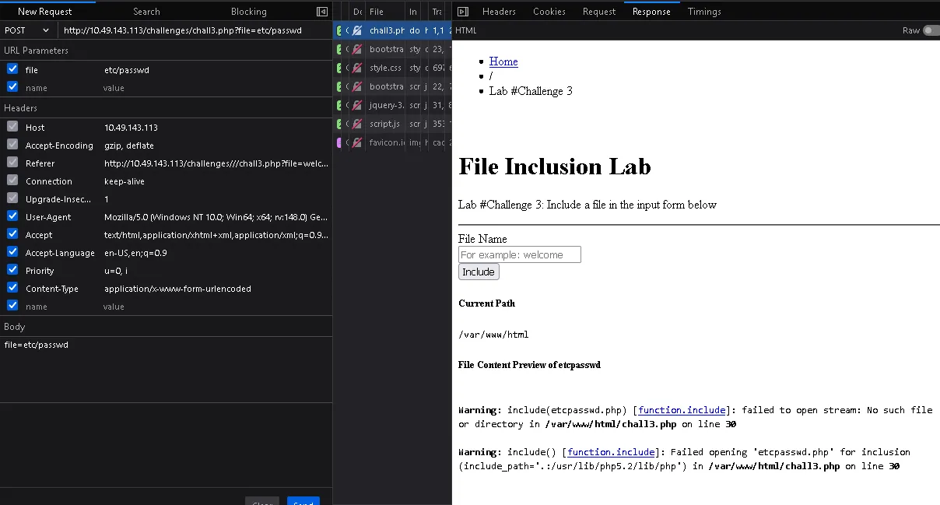Click the details pane toggle icon beside Headers
940x505 pixels.
(x=462, y=12)
